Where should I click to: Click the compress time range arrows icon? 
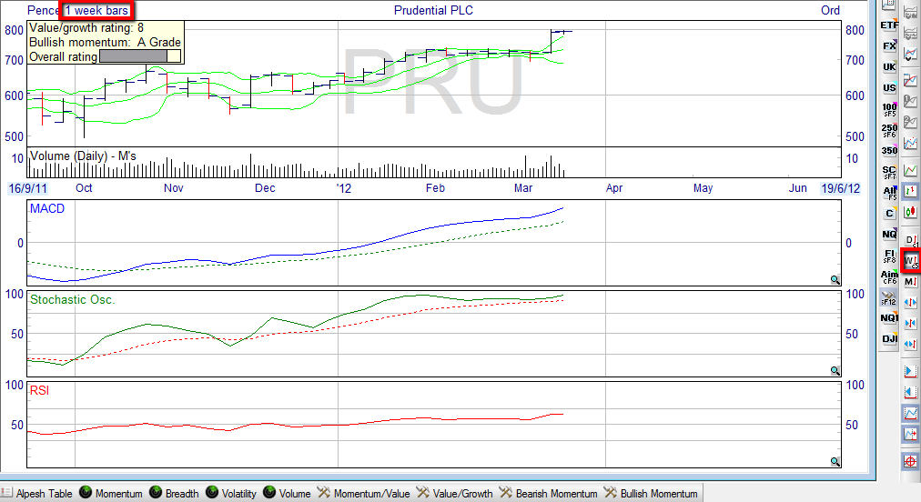[910, 324]
